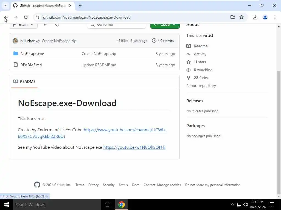Select the GitHub roadmanlazer tab
This screenshot has height=210, width=281.
[x=43, y=5]
